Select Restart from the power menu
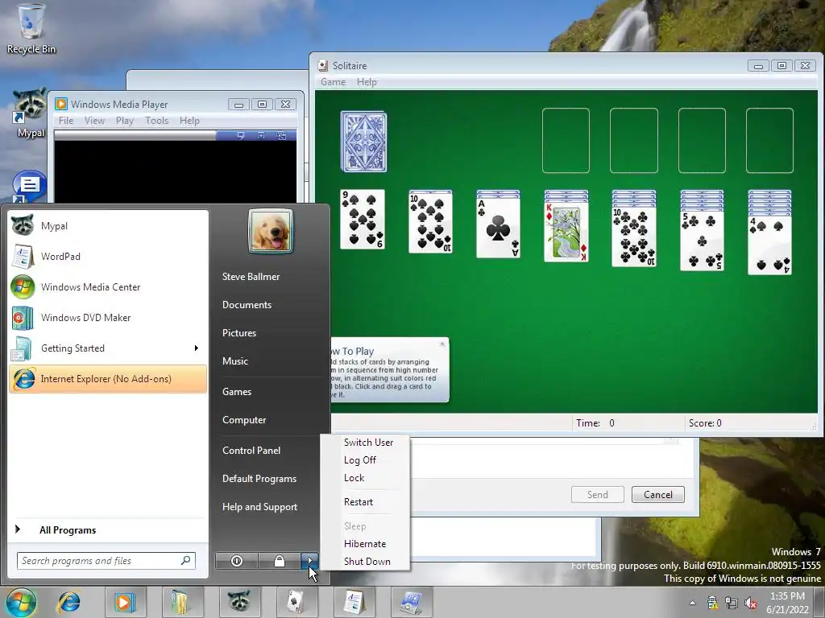The height and width of the screenshot is (618, 825). click(x=359, y=502)
